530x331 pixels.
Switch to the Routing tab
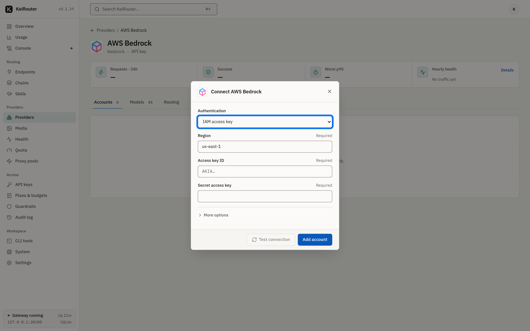(171, 102)
